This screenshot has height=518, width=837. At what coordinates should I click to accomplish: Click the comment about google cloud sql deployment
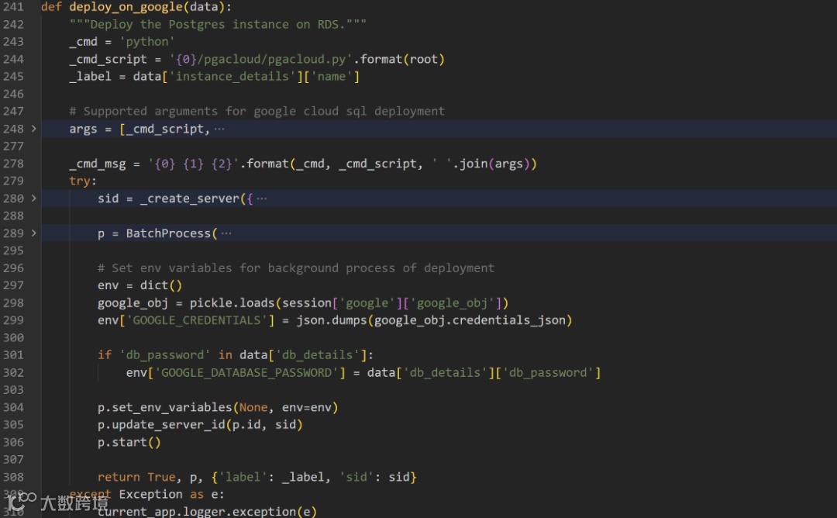coord(257,111)
